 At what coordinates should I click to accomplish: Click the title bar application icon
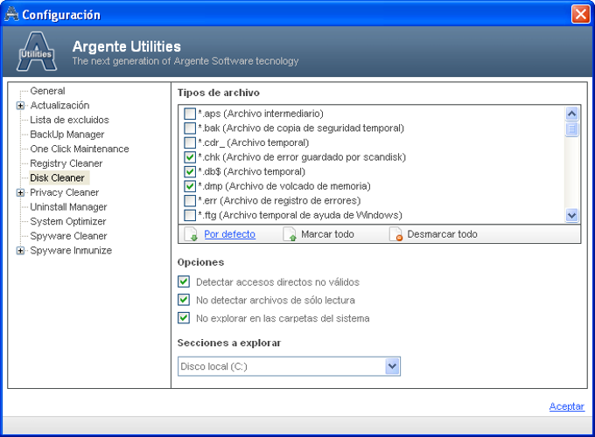pos(11,14)
